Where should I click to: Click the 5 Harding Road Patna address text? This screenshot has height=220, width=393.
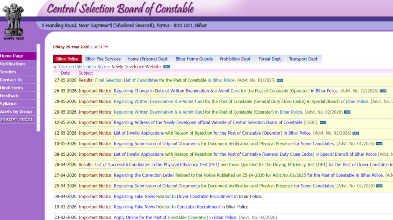(x=124, y=26)
